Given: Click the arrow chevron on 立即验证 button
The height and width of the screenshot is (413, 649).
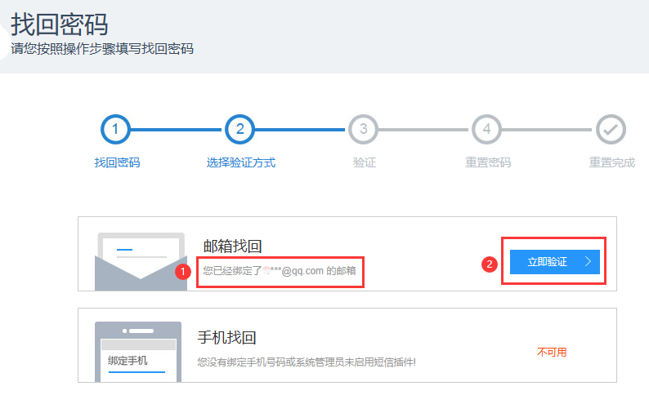Looking at the screenshot, I should point(589,262).
